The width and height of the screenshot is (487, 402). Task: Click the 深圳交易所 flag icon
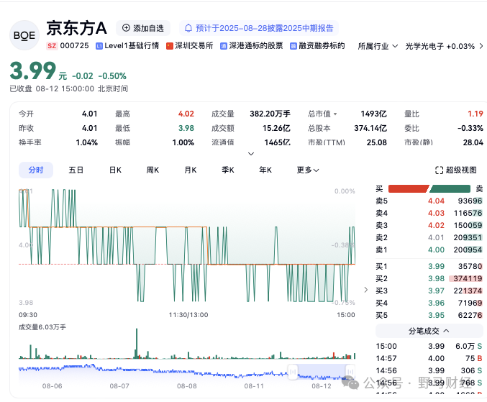point(170,46)
